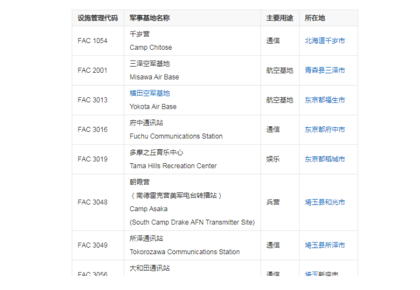Open the 埼玉县和光市 link
Viewport: 420px width, 290px height.
tap(325, 203)
